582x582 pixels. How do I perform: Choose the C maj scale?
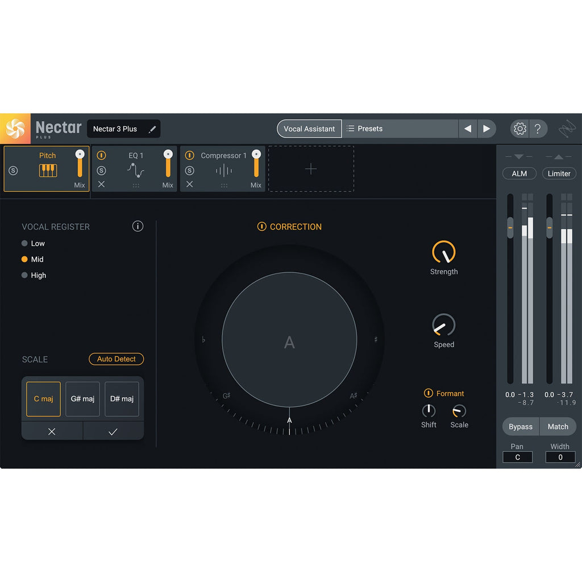tap(43, 399)
